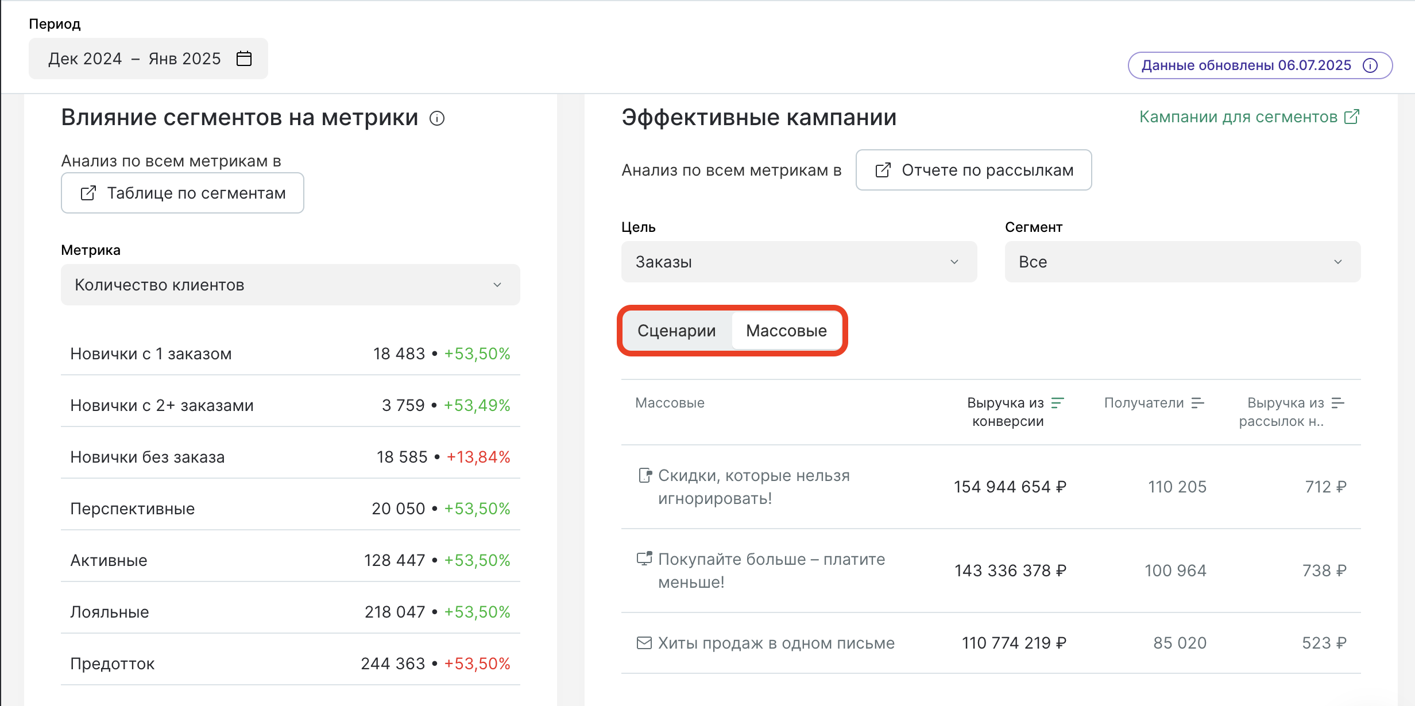
Task: Expand the Метрика dropdown Количество клиентов
Action: tap(291, 285)
